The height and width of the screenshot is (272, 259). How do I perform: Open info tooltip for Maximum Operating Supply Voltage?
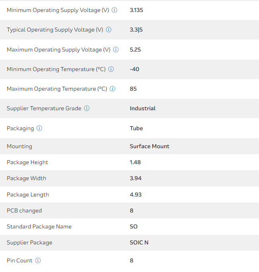click(116, 50)
